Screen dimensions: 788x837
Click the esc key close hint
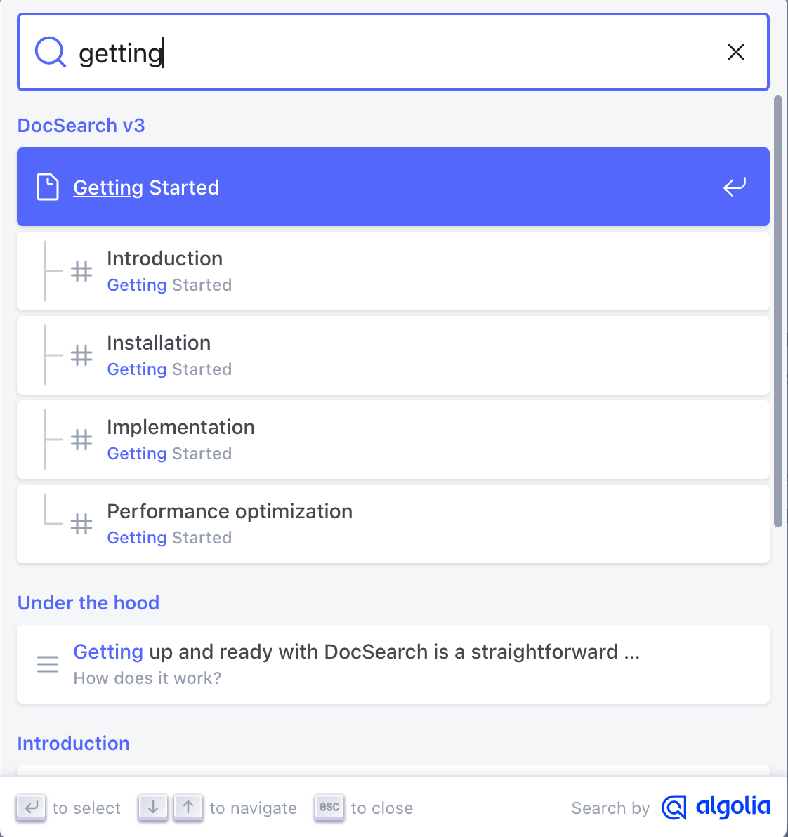(x=329, y=808)
